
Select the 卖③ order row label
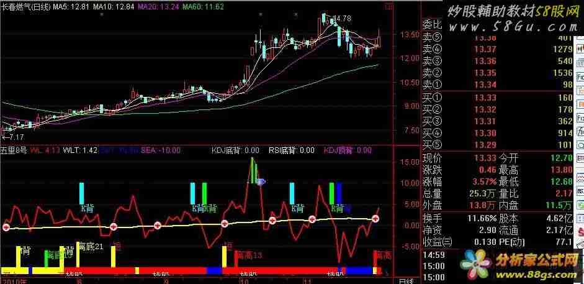point(432,61)
